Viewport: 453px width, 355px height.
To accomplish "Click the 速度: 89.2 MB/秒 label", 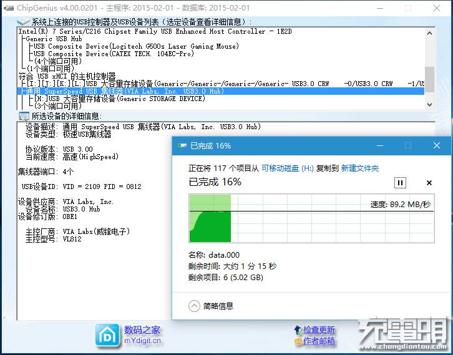I will point(401,205).
